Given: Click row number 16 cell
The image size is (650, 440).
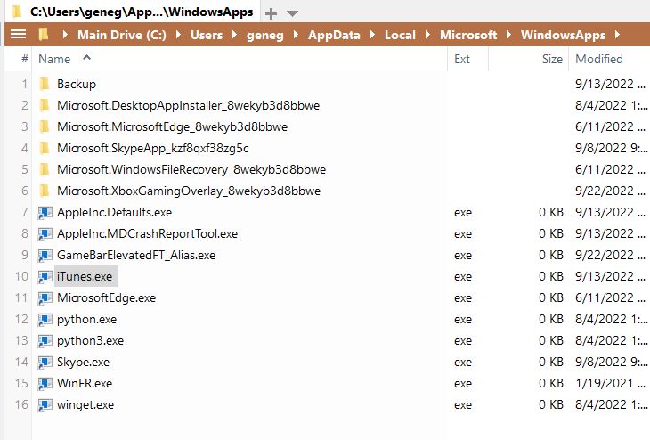Looking at the screenshot, I should point(21,404).
